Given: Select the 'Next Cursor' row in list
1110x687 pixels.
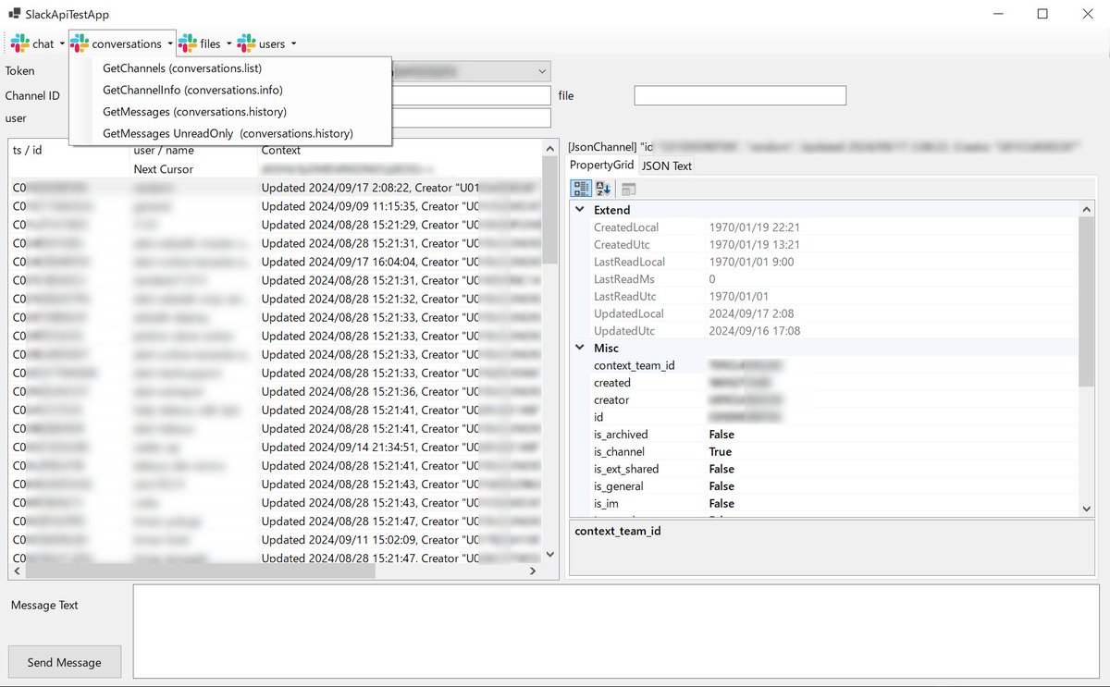Looking at the screenshot, I should pyautogui.click(x=276, y=169).
